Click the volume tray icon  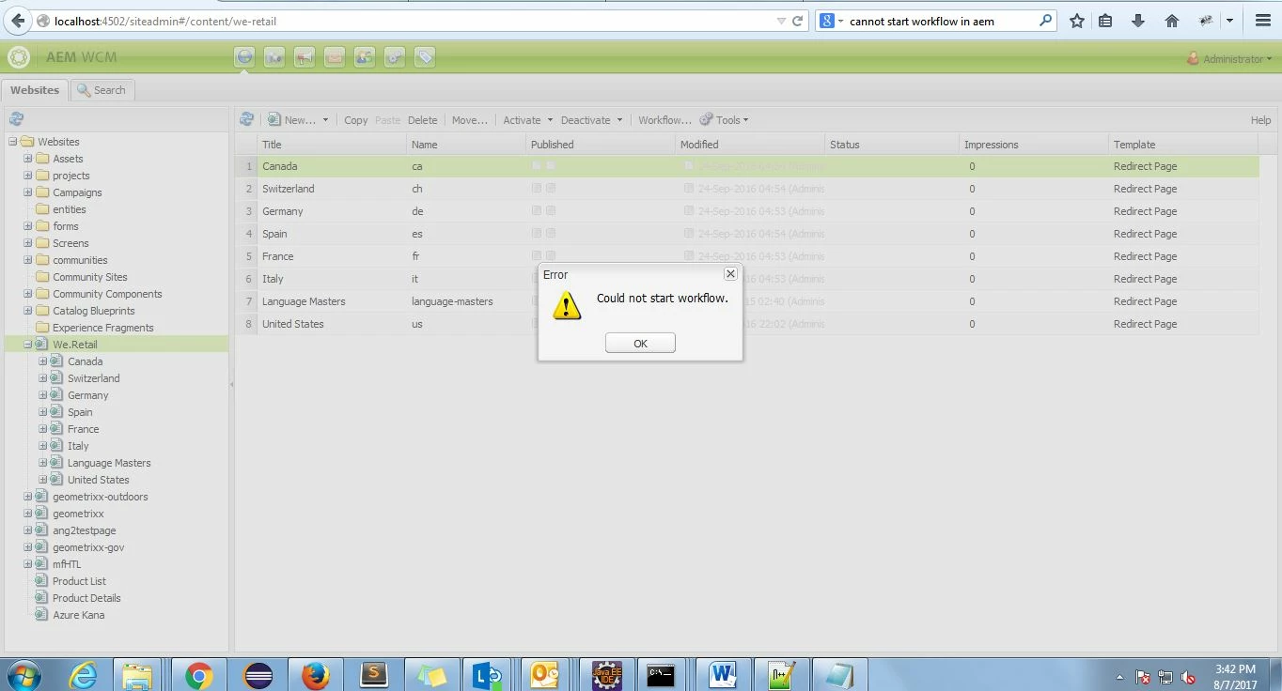tap(1188, 677)
